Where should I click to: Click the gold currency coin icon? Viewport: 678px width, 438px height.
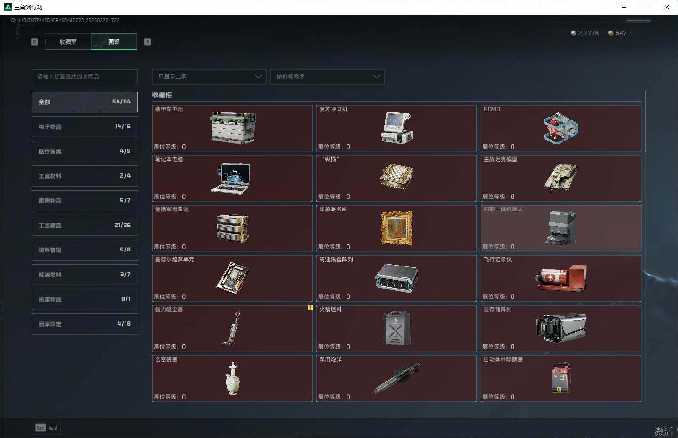(x=611, y=33)
